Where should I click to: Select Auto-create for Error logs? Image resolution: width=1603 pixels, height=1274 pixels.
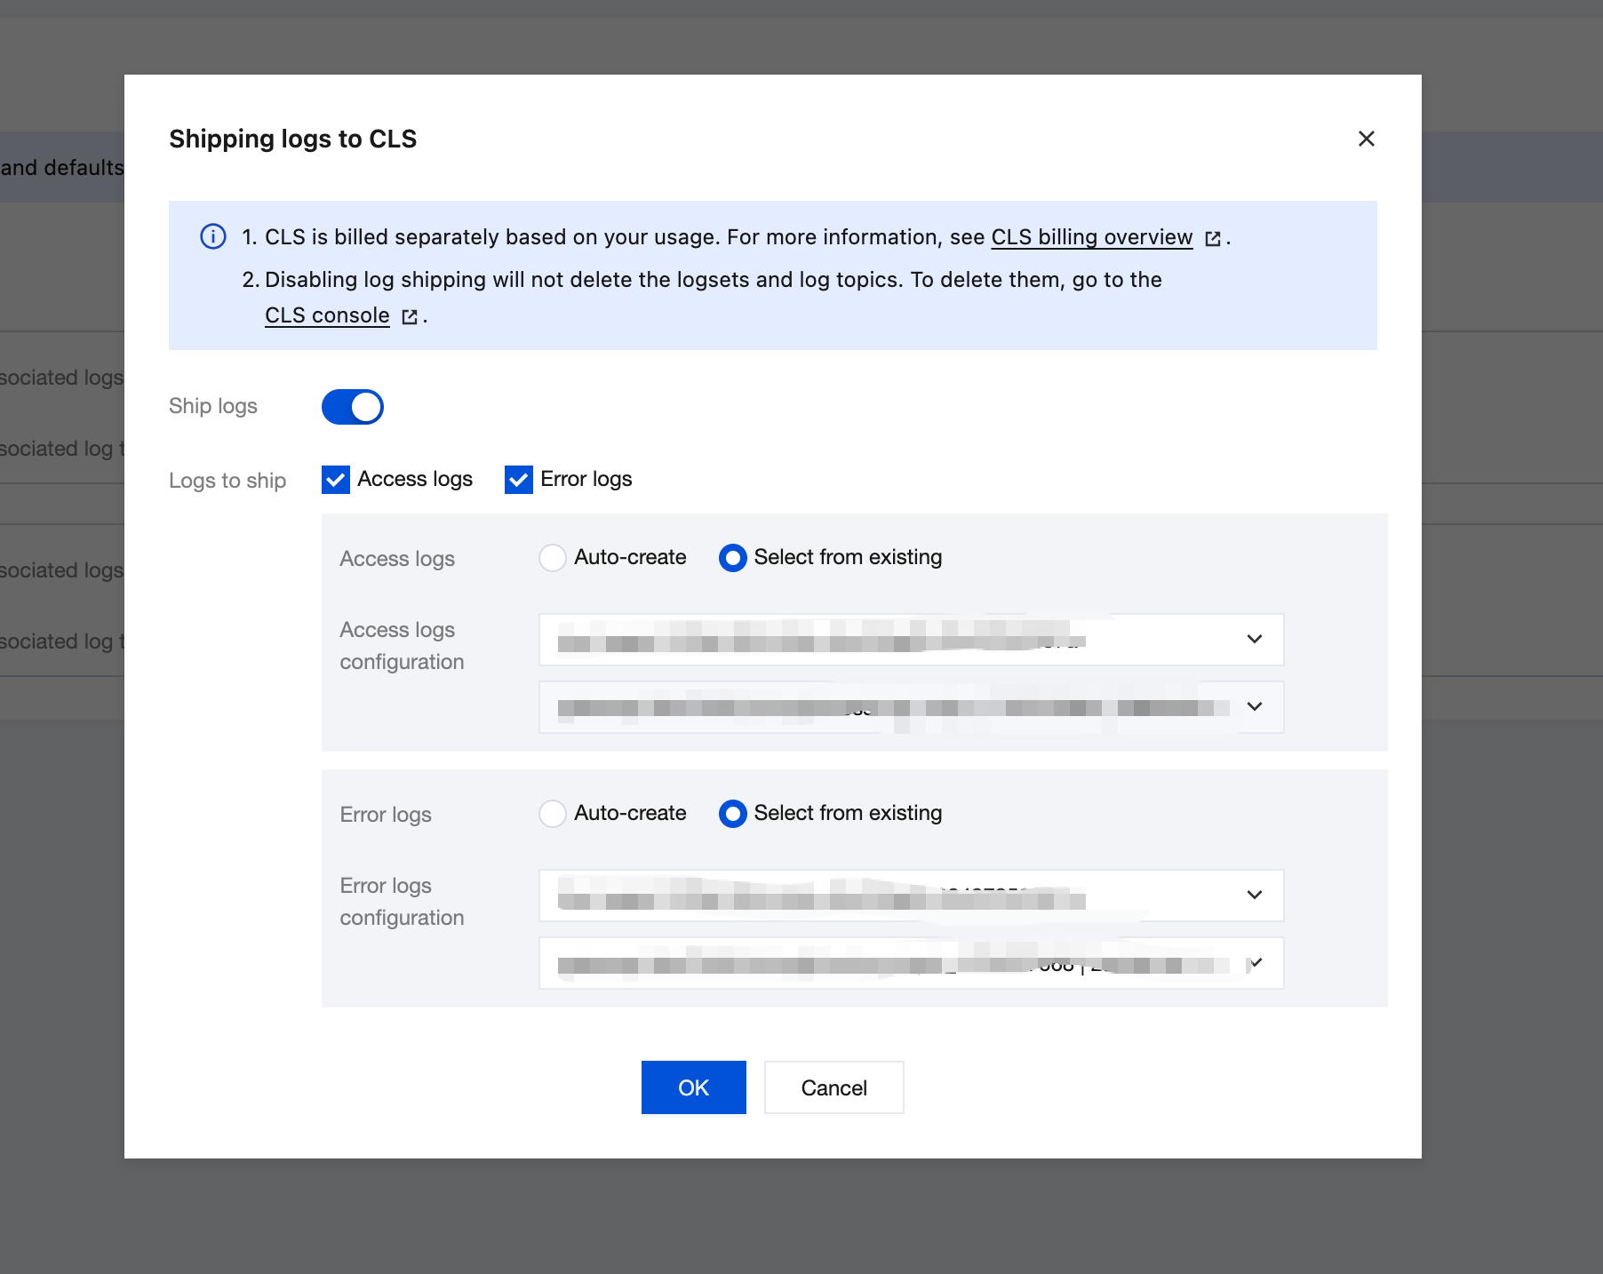point(553,814)
